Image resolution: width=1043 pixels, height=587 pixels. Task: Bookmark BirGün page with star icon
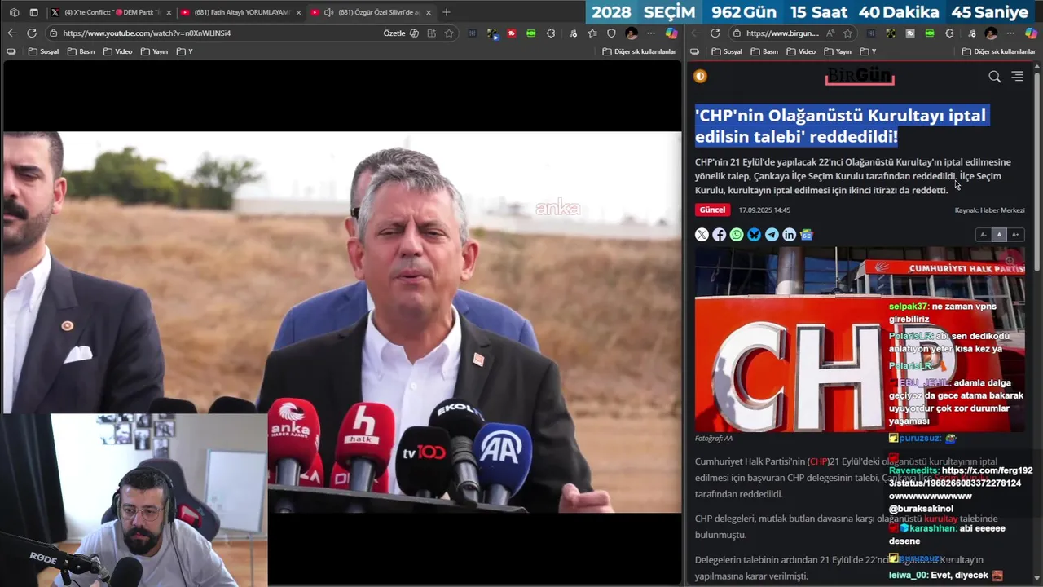coord(848,33)
